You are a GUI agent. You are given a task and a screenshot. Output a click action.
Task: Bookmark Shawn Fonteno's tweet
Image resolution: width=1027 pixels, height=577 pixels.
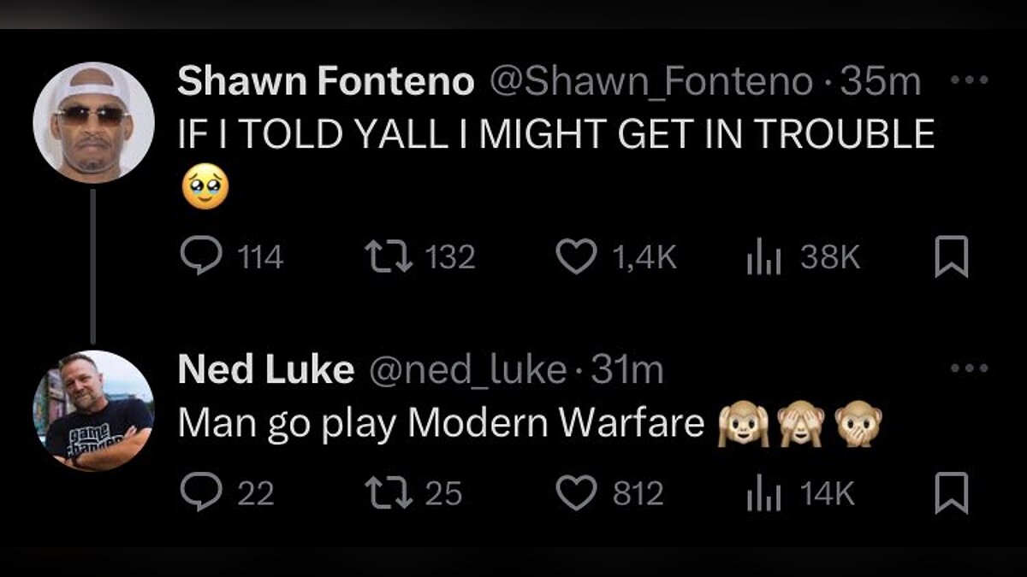coord(952,257)
